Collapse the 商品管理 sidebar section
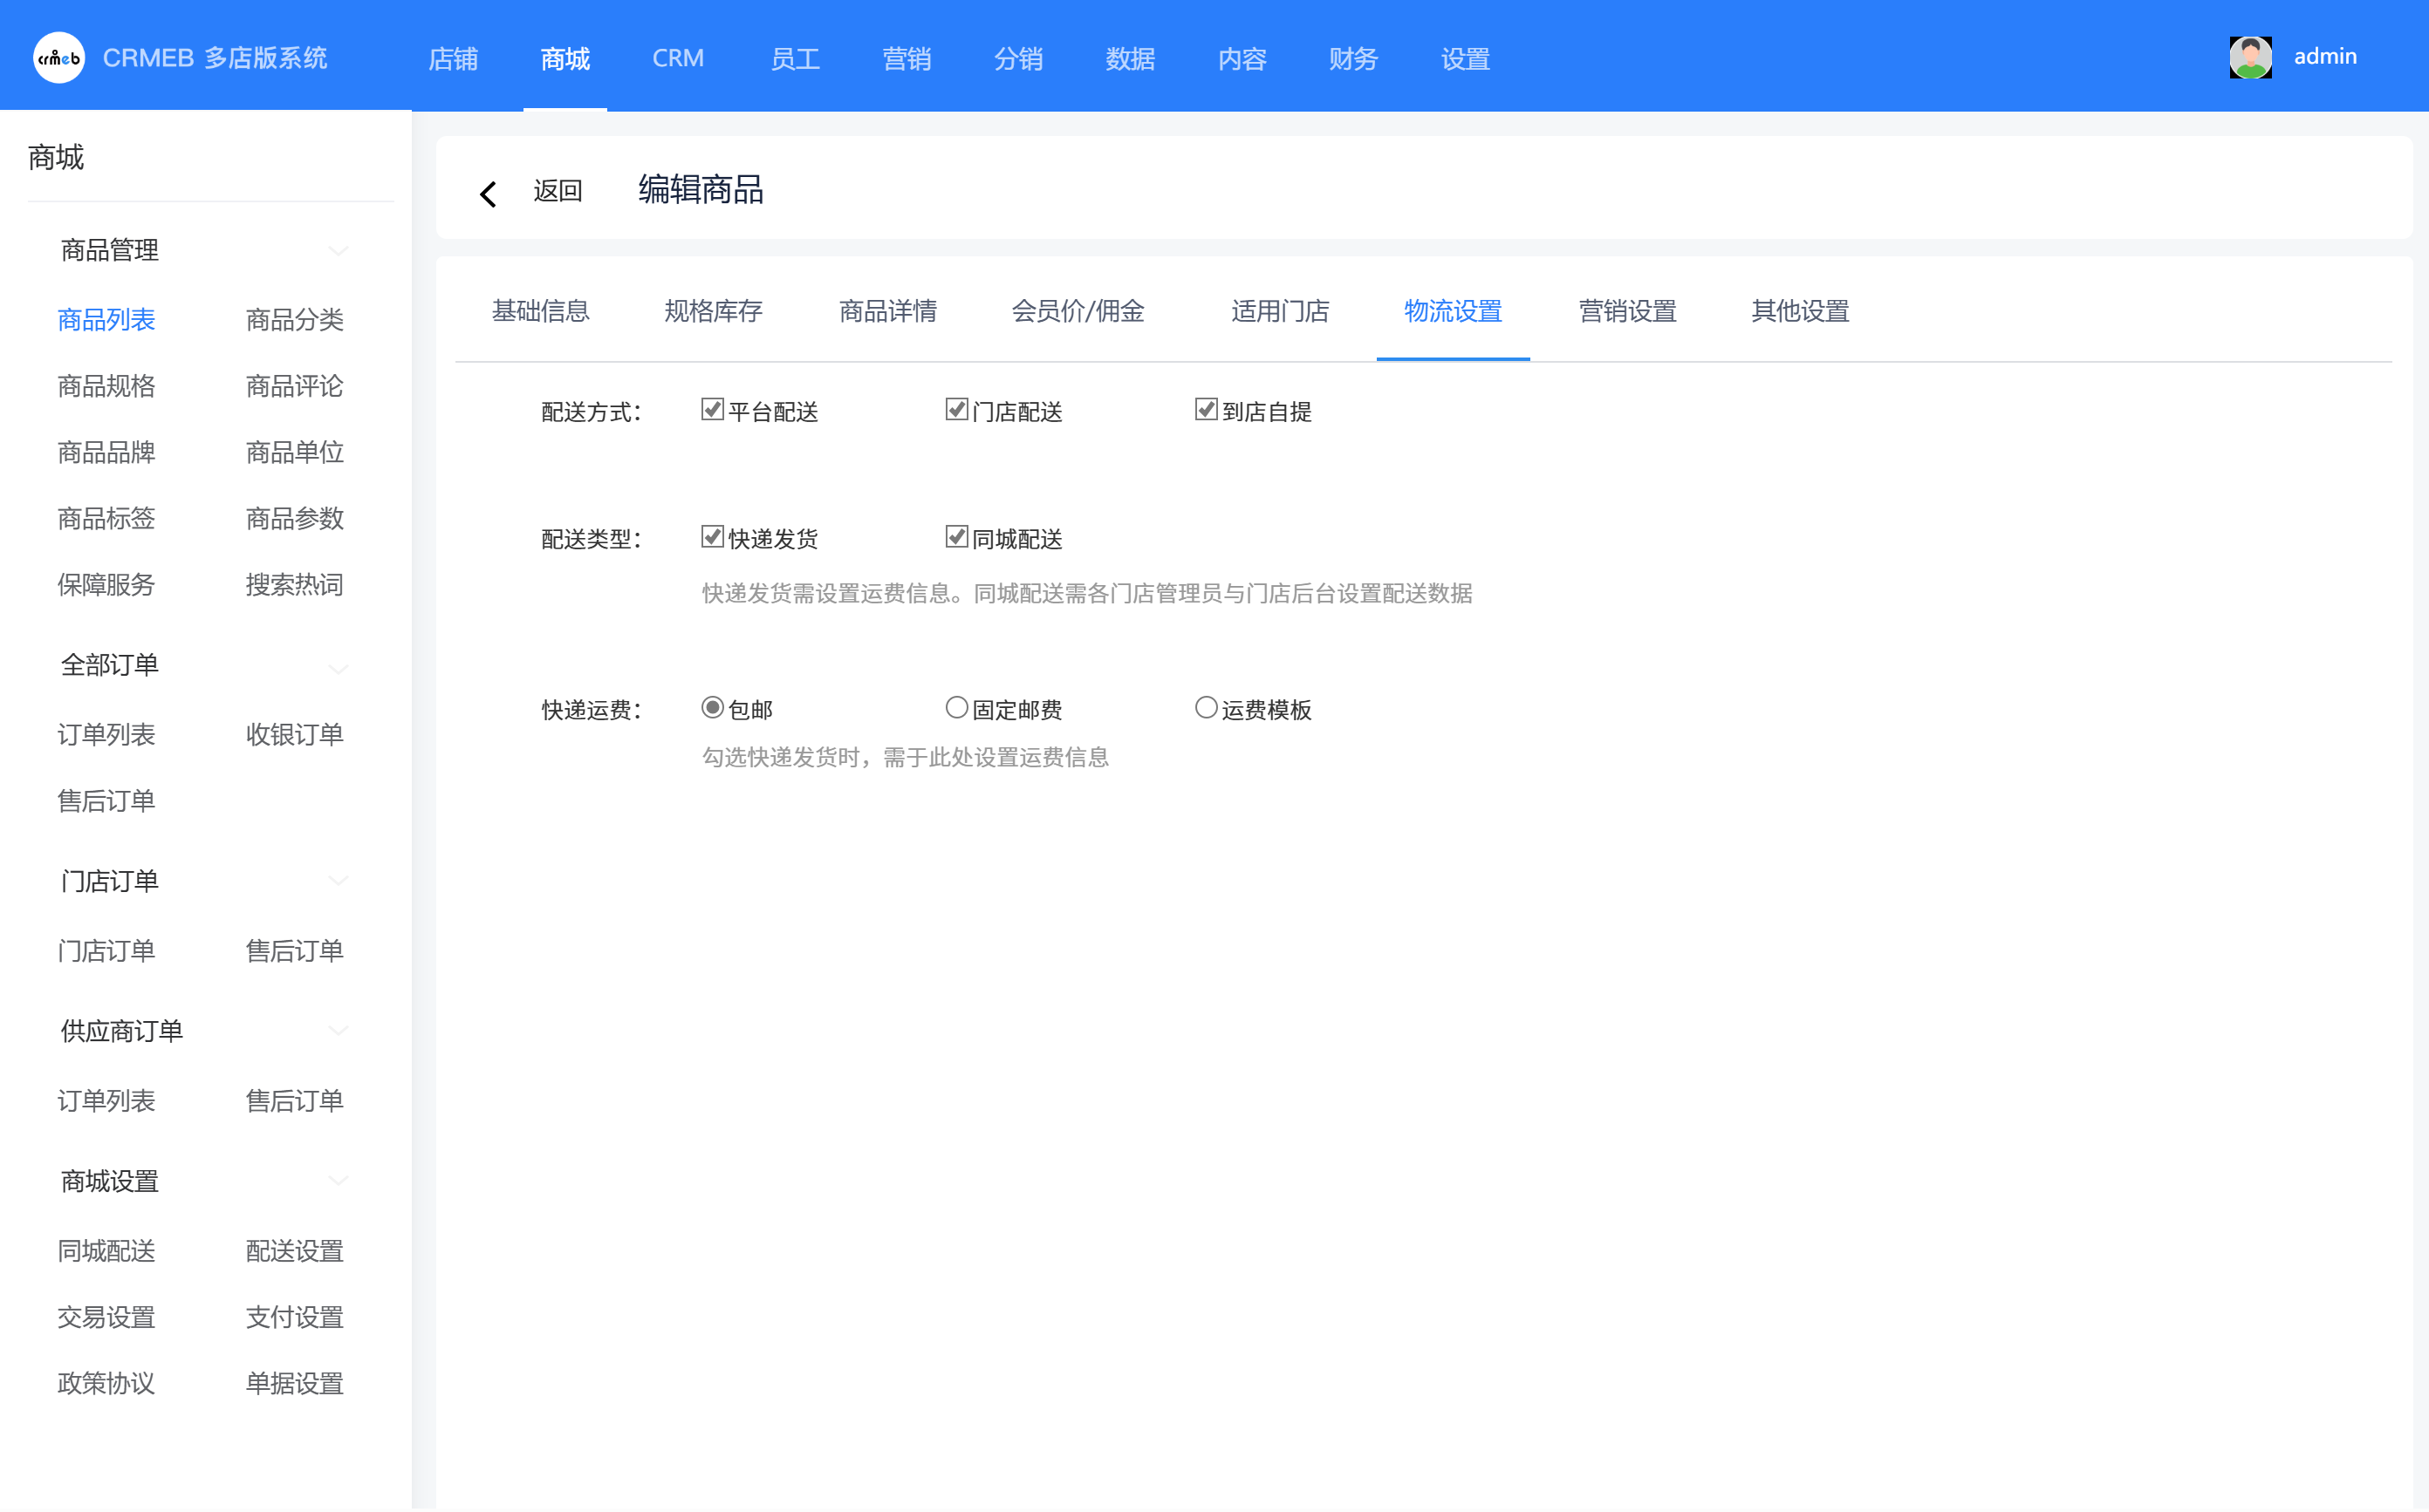This screenshot has width=2429, height=1512. pos(339,250)
